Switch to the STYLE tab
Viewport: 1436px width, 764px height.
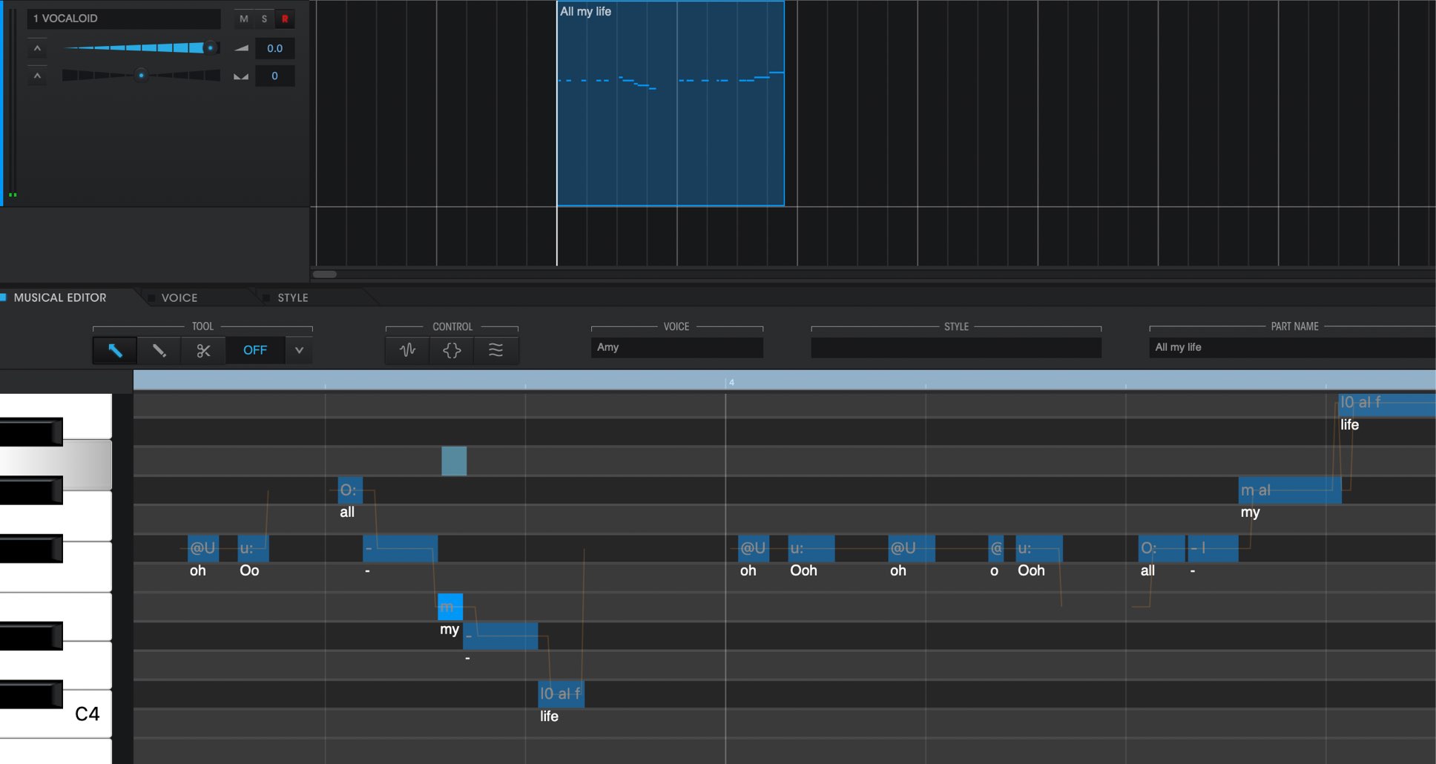coord(293,297)
